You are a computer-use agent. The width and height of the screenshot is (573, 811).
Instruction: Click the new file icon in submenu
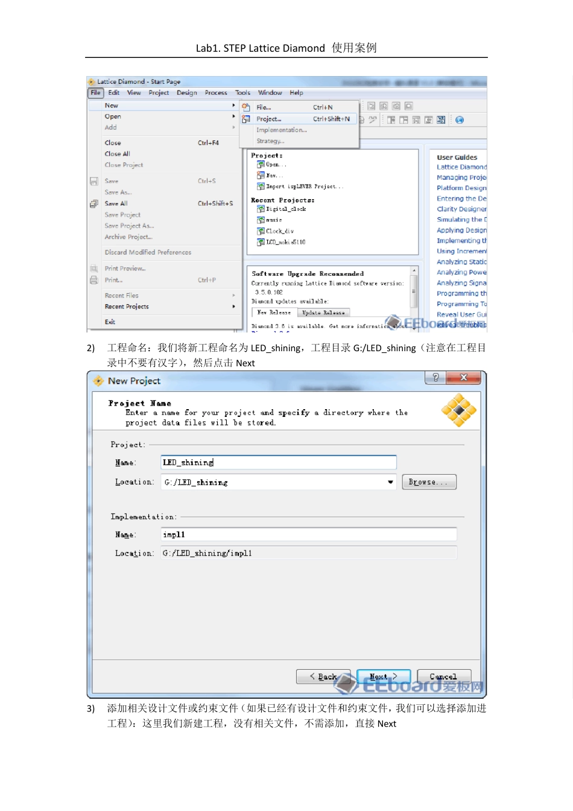click(x=246, y=107)
